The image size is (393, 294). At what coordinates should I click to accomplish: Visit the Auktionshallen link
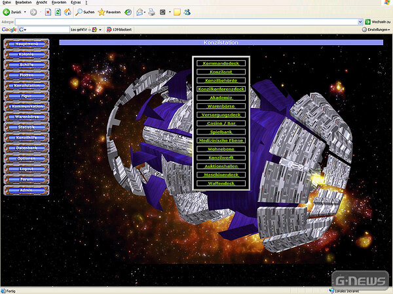(x=221, y=166)
